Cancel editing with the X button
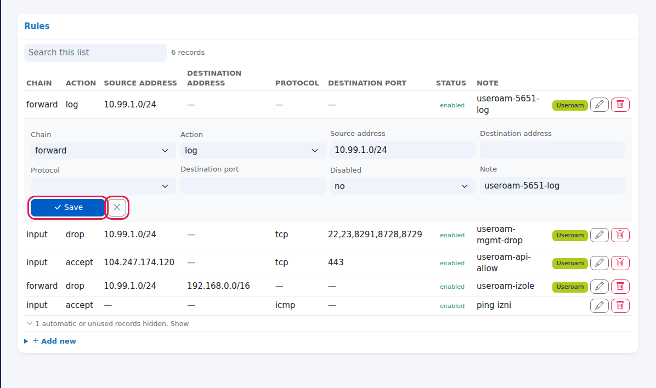Viewport: 656px width, 388px height. coord(117,207)
